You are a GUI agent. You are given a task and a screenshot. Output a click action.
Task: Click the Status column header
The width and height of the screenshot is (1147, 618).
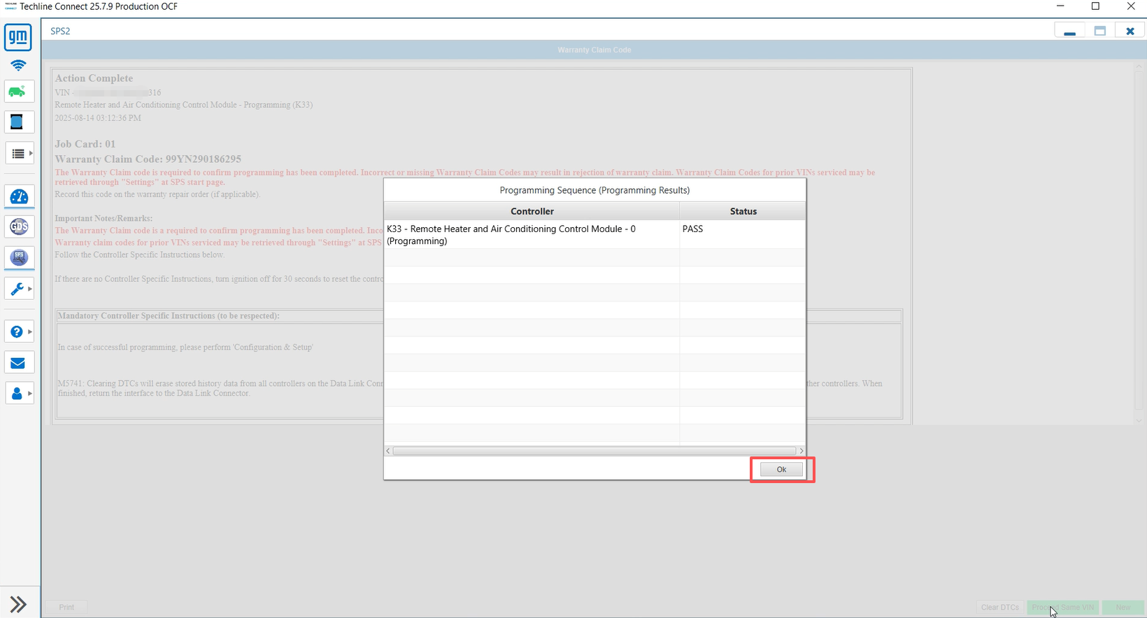tap(743, 211)
